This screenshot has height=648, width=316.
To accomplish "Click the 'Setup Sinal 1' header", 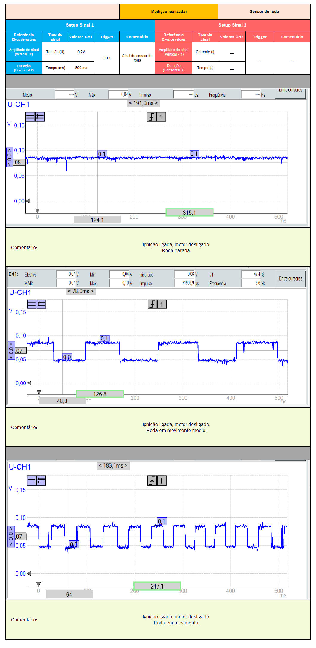I will pos(80,25).
